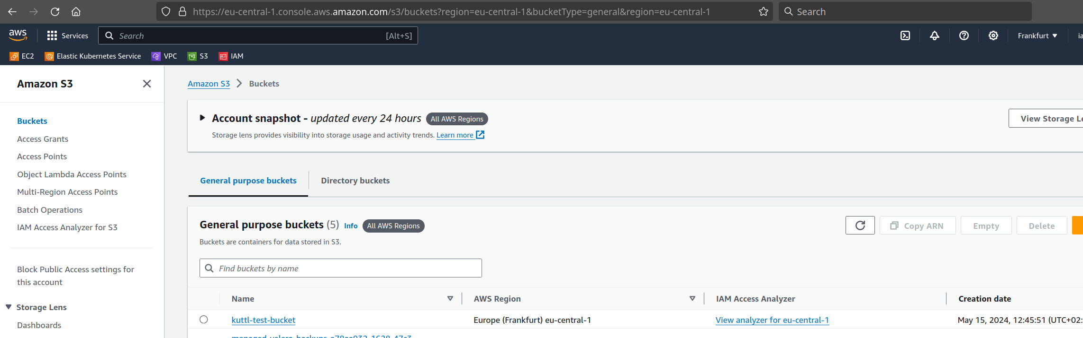Collapse the Storage Lens sidebar section
The image size is (1083, 338).
click(9, 307)
